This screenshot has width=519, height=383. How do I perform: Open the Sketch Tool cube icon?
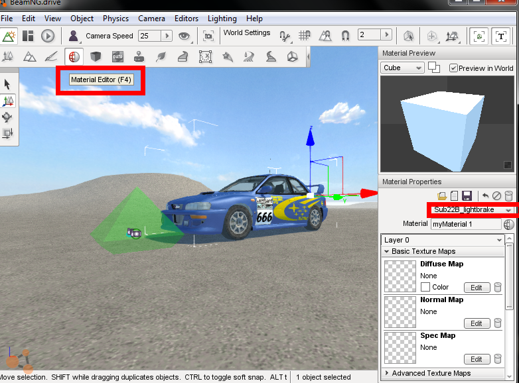96,56
